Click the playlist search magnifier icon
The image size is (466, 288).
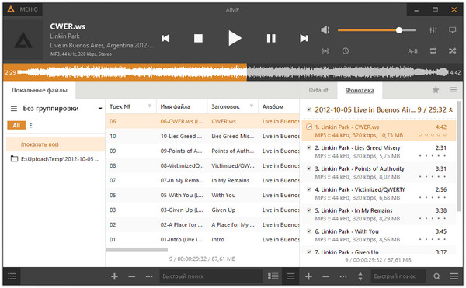pos(436,276)
